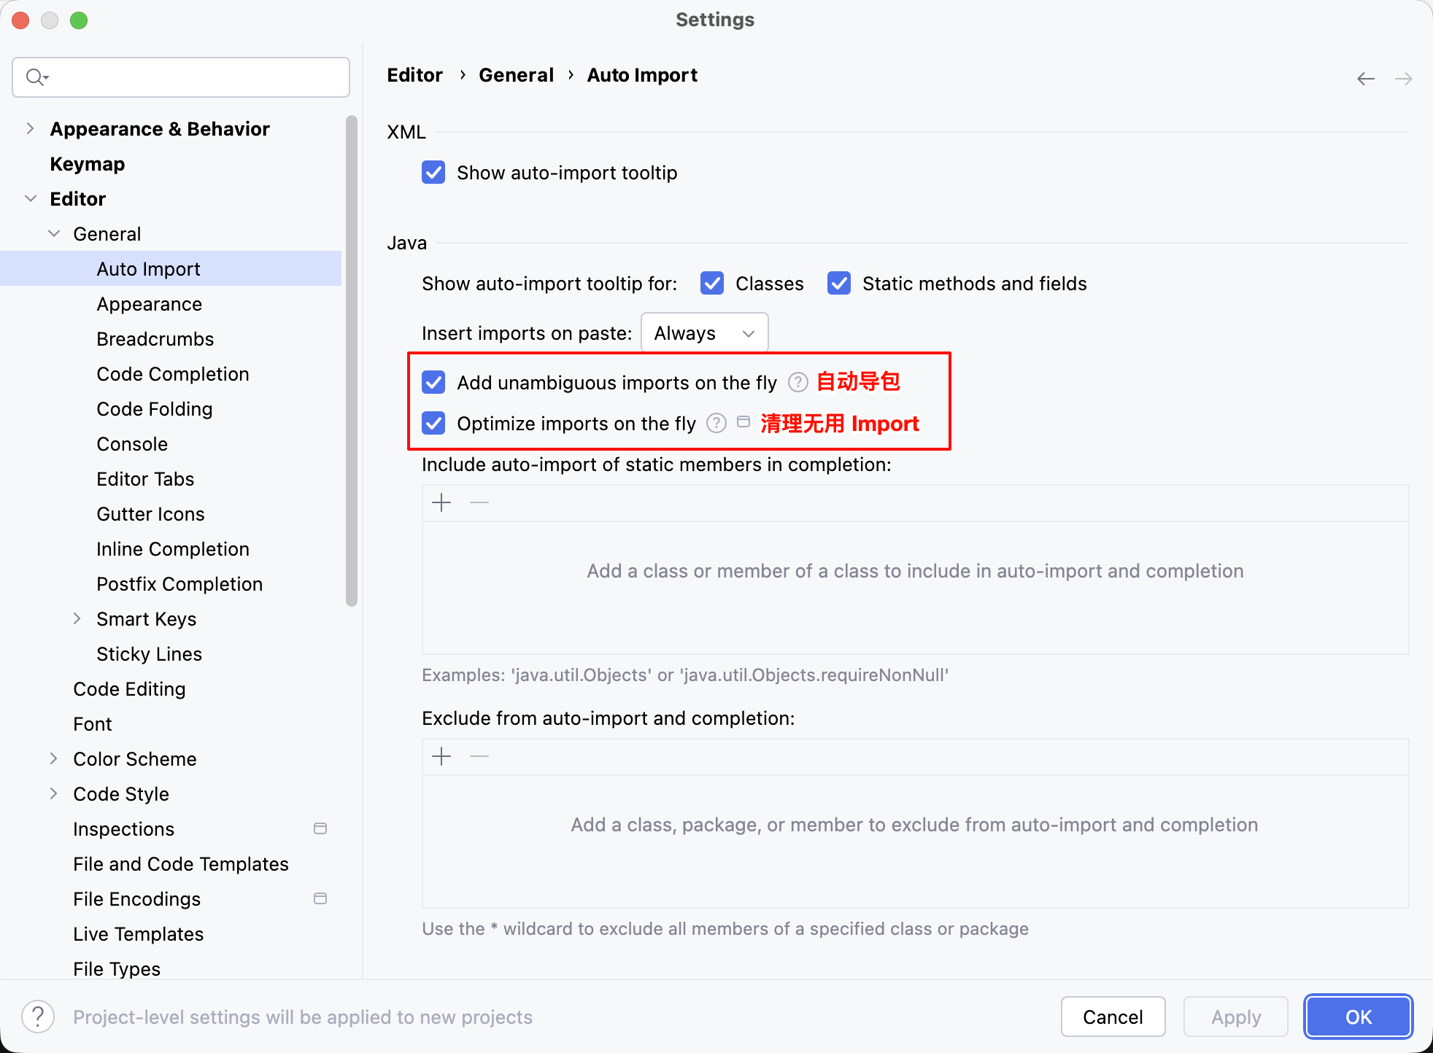Expand the Appearance & Behavior section
The image size is (1433, 1053).
tap(30, 129)
